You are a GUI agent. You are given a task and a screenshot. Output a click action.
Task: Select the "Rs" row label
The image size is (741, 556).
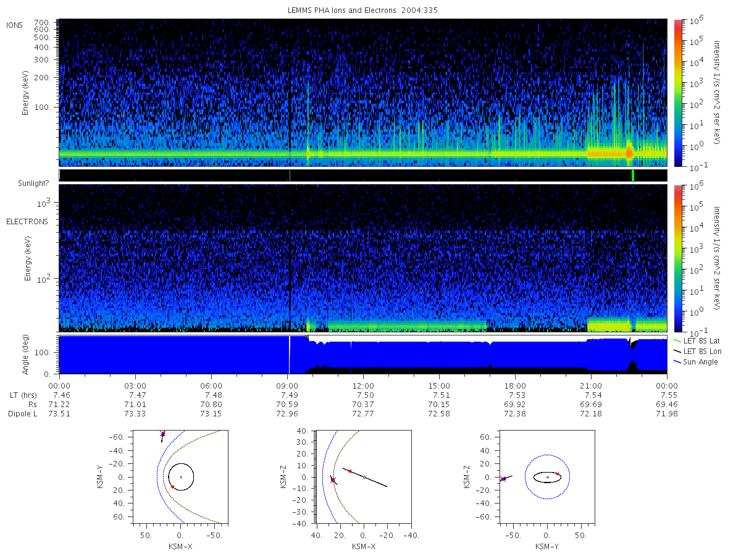(x=33, y=404)
